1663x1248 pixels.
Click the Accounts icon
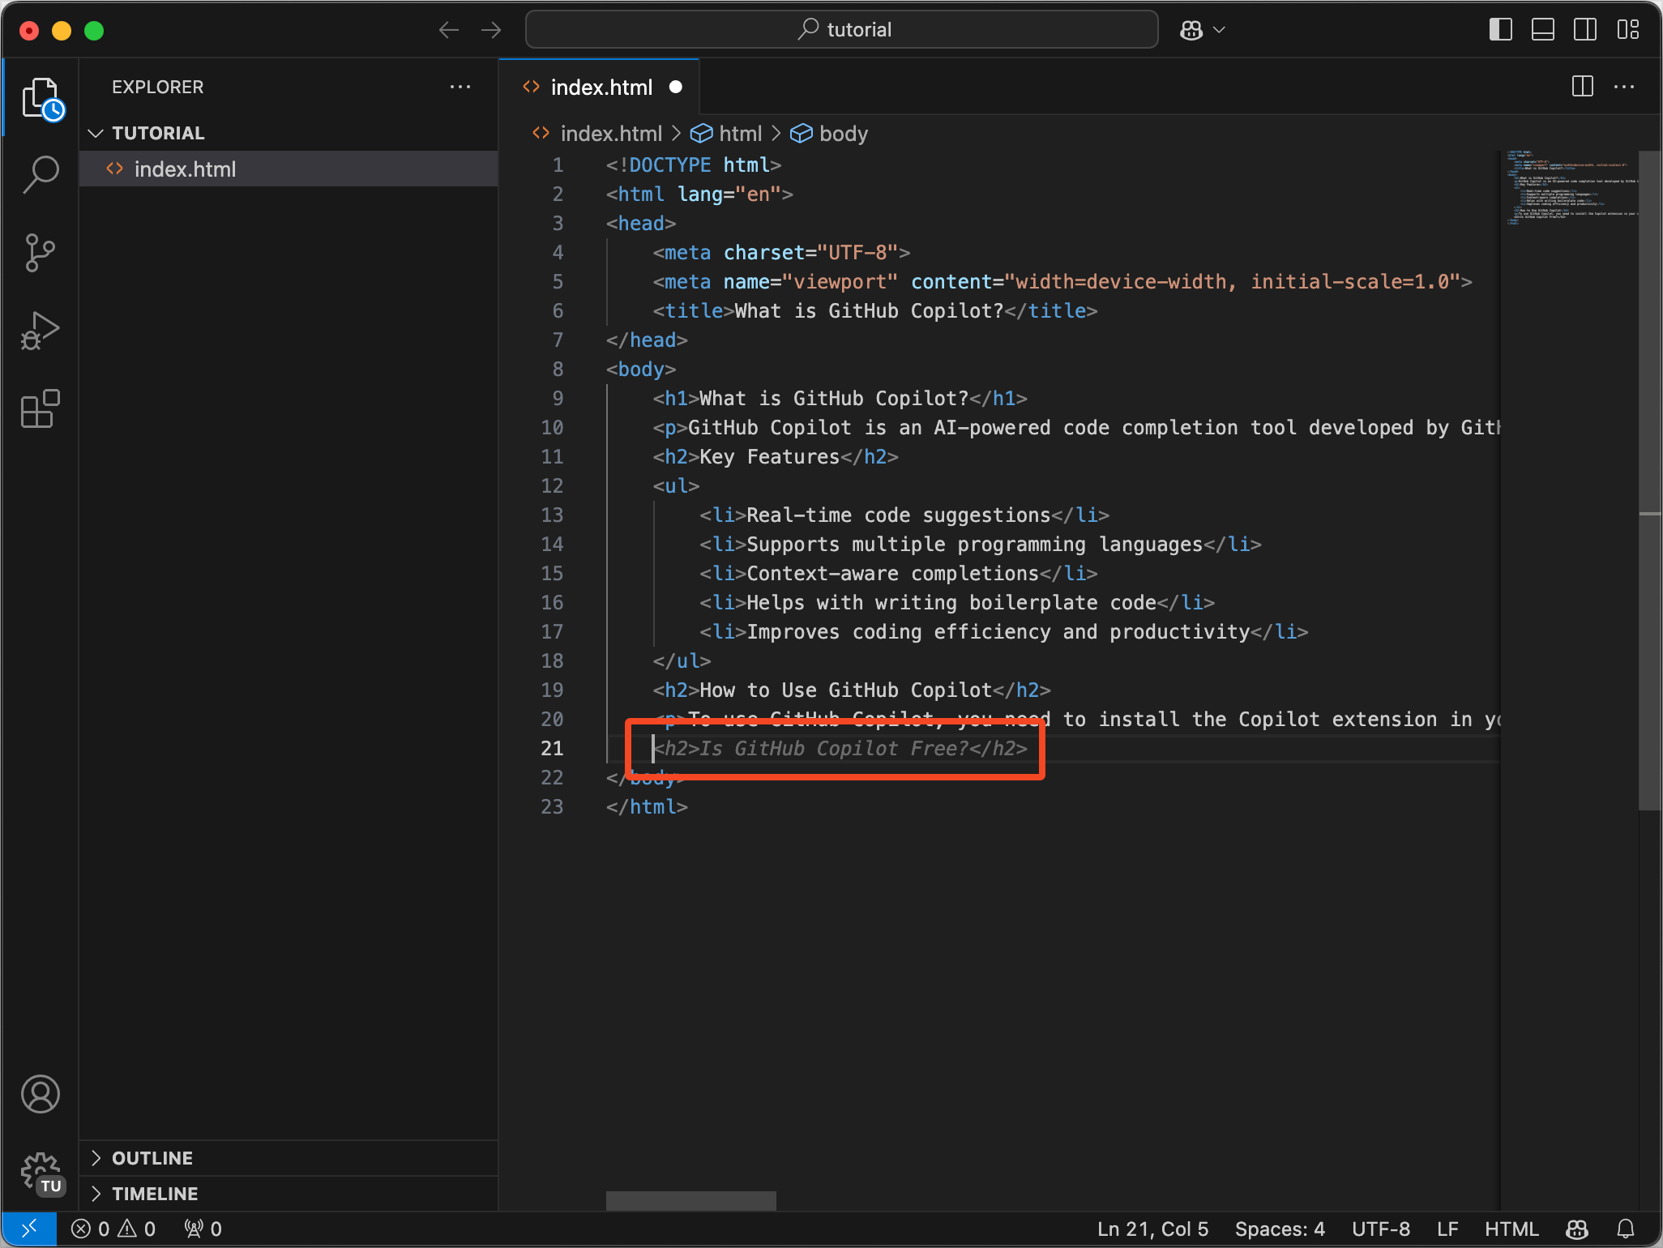41,1094
